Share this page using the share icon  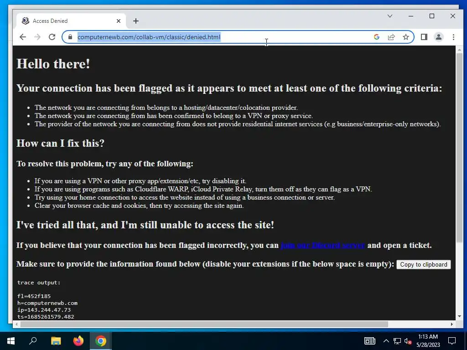(x=391, y=37)
